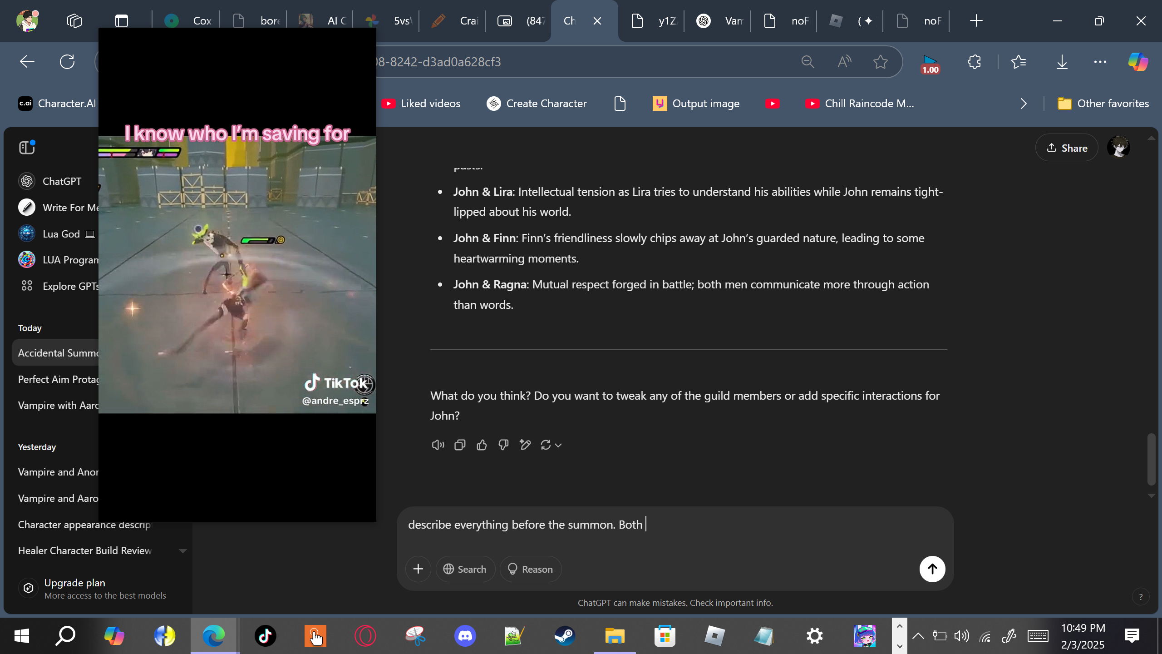This screenshot has width=1162, height=654.
Task: Go back to the previous page
Action: [27, 62]
